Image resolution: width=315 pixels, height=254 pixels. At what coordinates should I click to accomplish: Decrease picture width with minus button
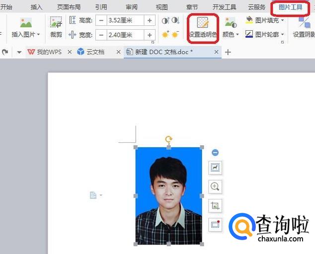(x=101, y=35)
